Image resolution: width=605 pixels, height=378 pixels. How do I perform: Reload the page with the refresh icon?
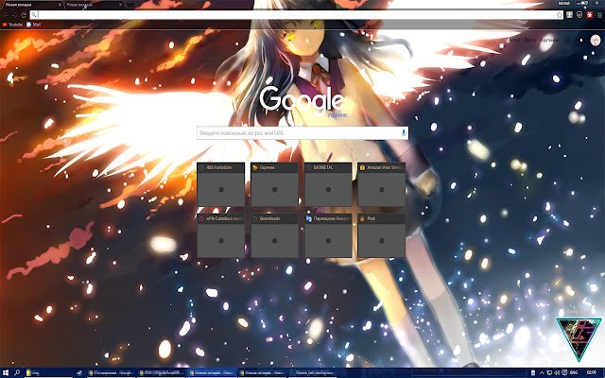[24, 15]
